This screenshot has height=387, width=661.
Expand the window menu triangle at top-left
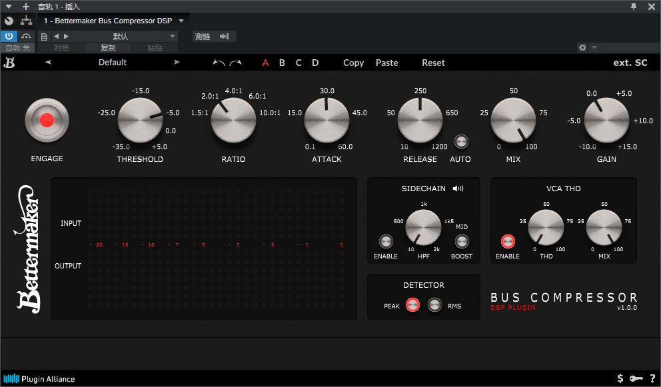9,7
